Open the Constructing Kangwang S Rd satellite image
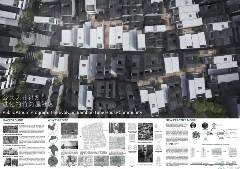Viewport: 240px width, 169px height. click(69, 129)
